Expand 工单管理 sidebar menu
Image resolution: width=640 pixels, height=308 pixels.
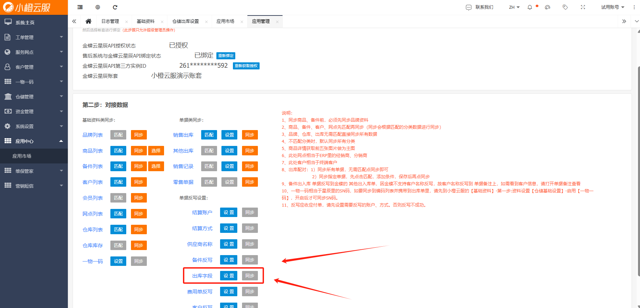[34, 37]
